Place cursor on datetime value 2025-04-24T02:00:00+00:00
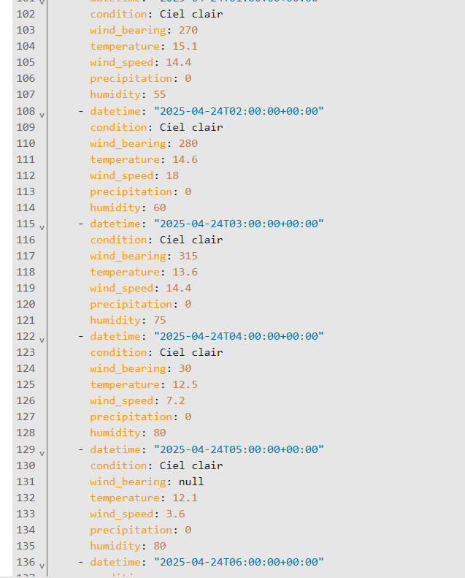 [239, 111]
